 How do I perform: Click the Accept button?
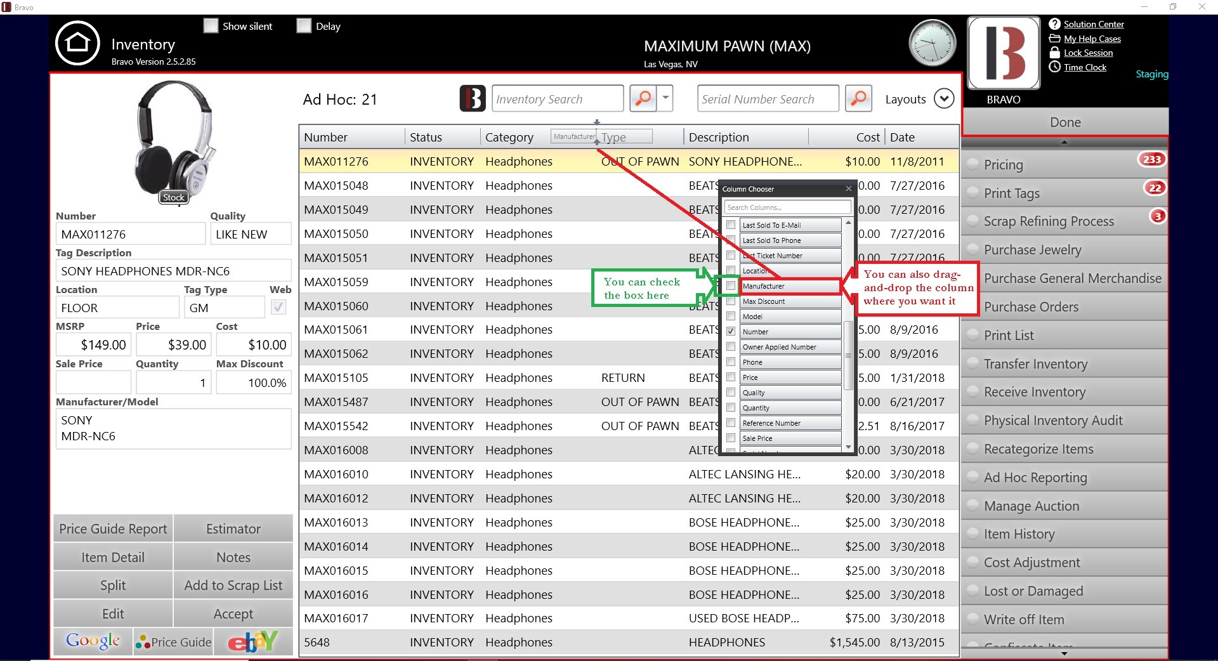[x=233, y=613]
